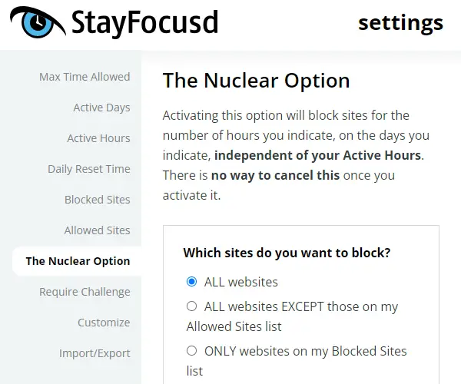Go to Active Days settings
This screenshot has height=384, width=461.
tap(101, 108)
